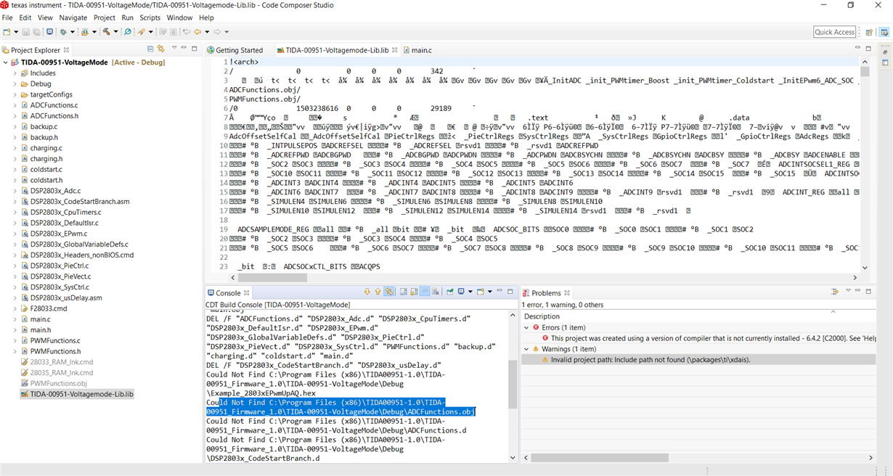Open the Scripts menu

coord(150,17)
